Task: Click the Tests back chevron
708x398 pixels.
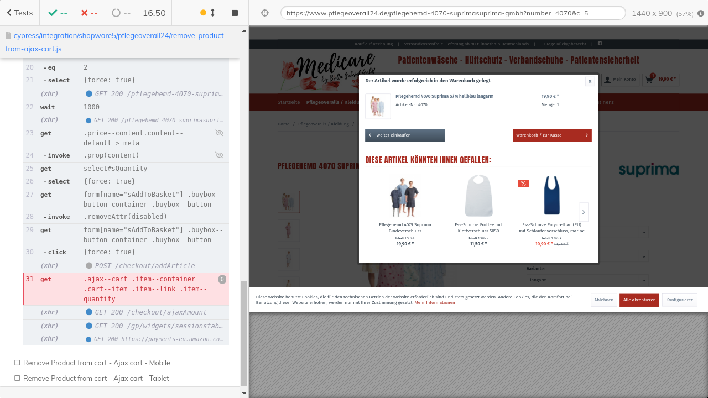Action: click(x=9, y=13)
